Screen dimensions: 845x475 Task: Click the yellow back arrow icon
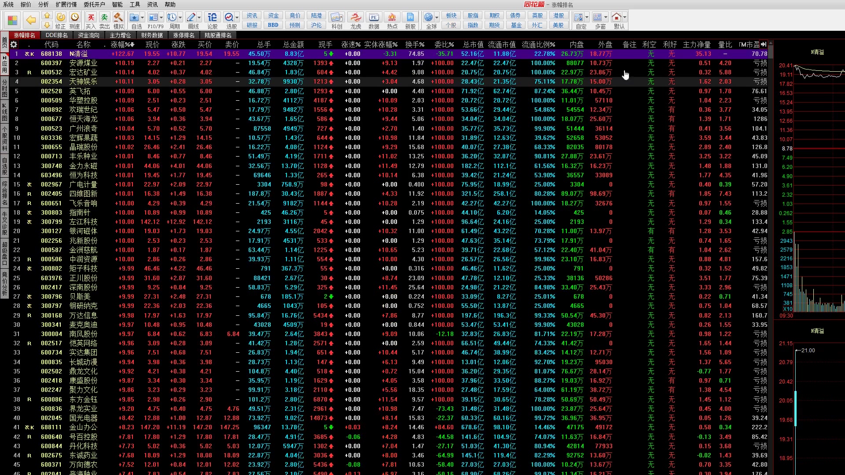[x=31, y=20]
